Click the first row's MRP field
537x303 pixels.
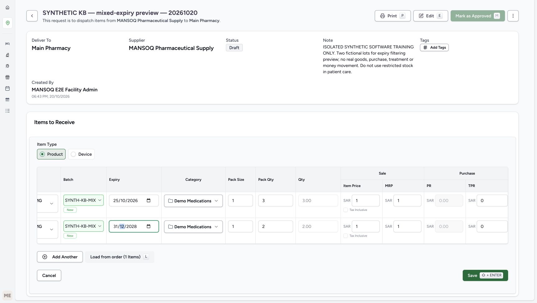point(407,200)
